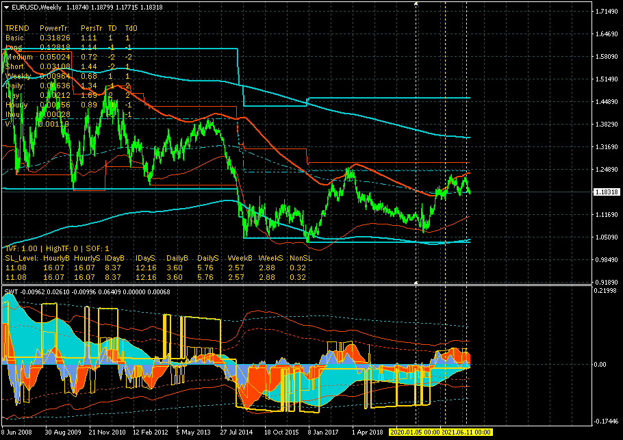This screenshot has height=440, width=623.
Task: Click the 21 Nov 2010 time axis label
Action: tap(107, 432)
